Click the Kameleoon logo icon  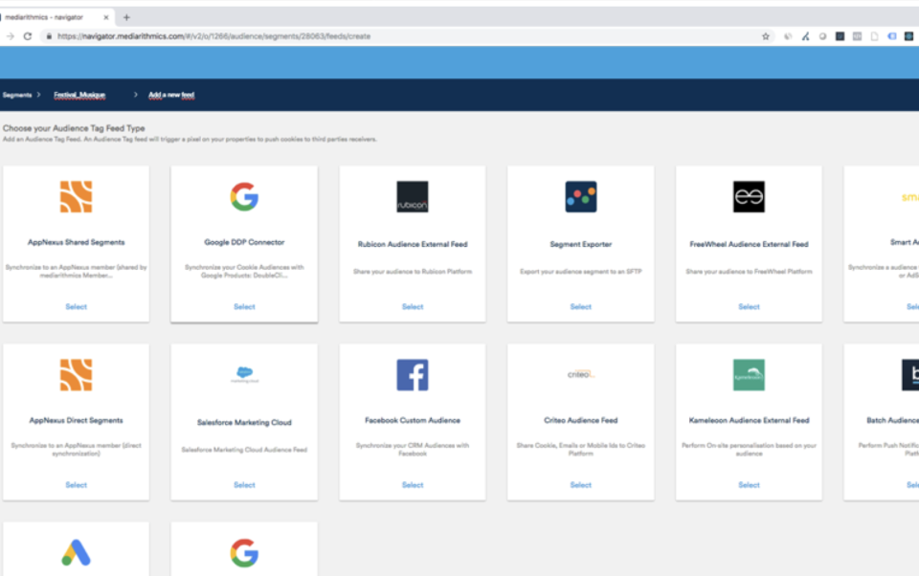[749, 374]
